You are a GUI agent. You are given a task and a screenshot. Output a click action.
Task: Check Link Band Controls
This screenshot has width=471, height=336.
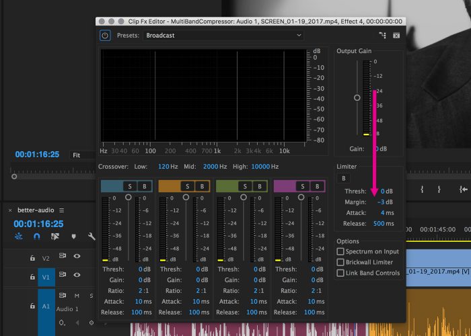(340, 273)
